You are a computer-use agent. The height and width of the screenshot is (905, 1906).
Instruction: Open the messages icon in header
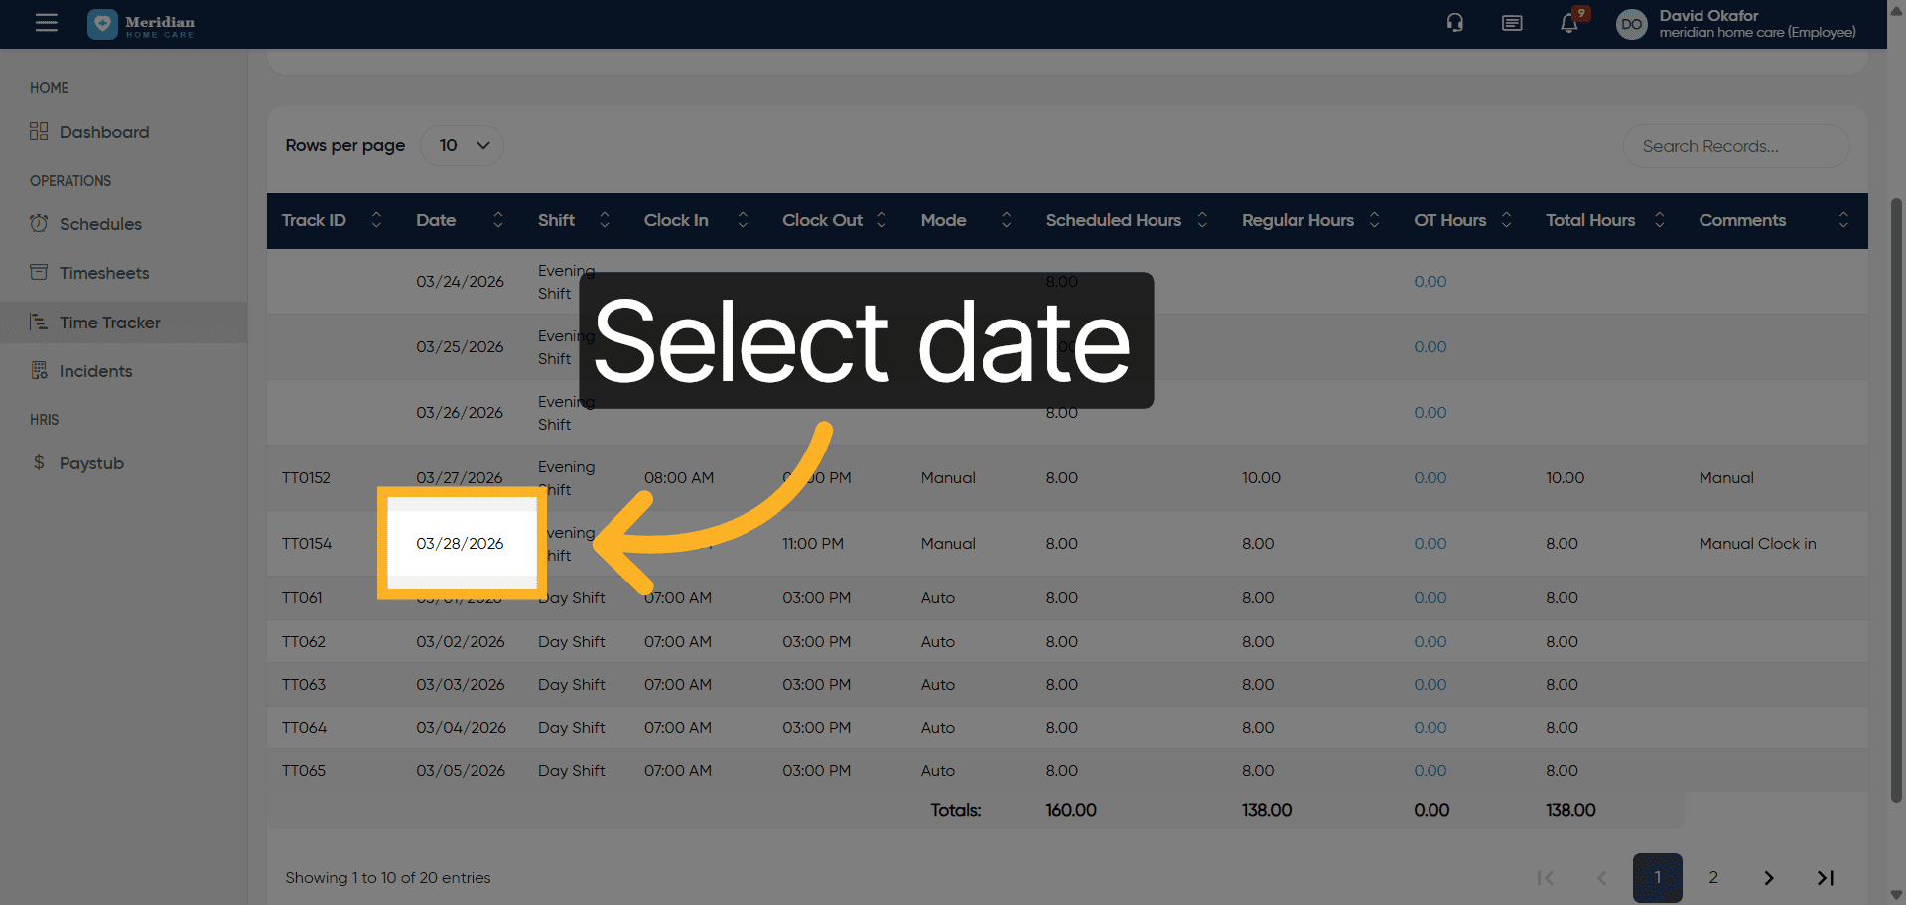point(1512,23)
